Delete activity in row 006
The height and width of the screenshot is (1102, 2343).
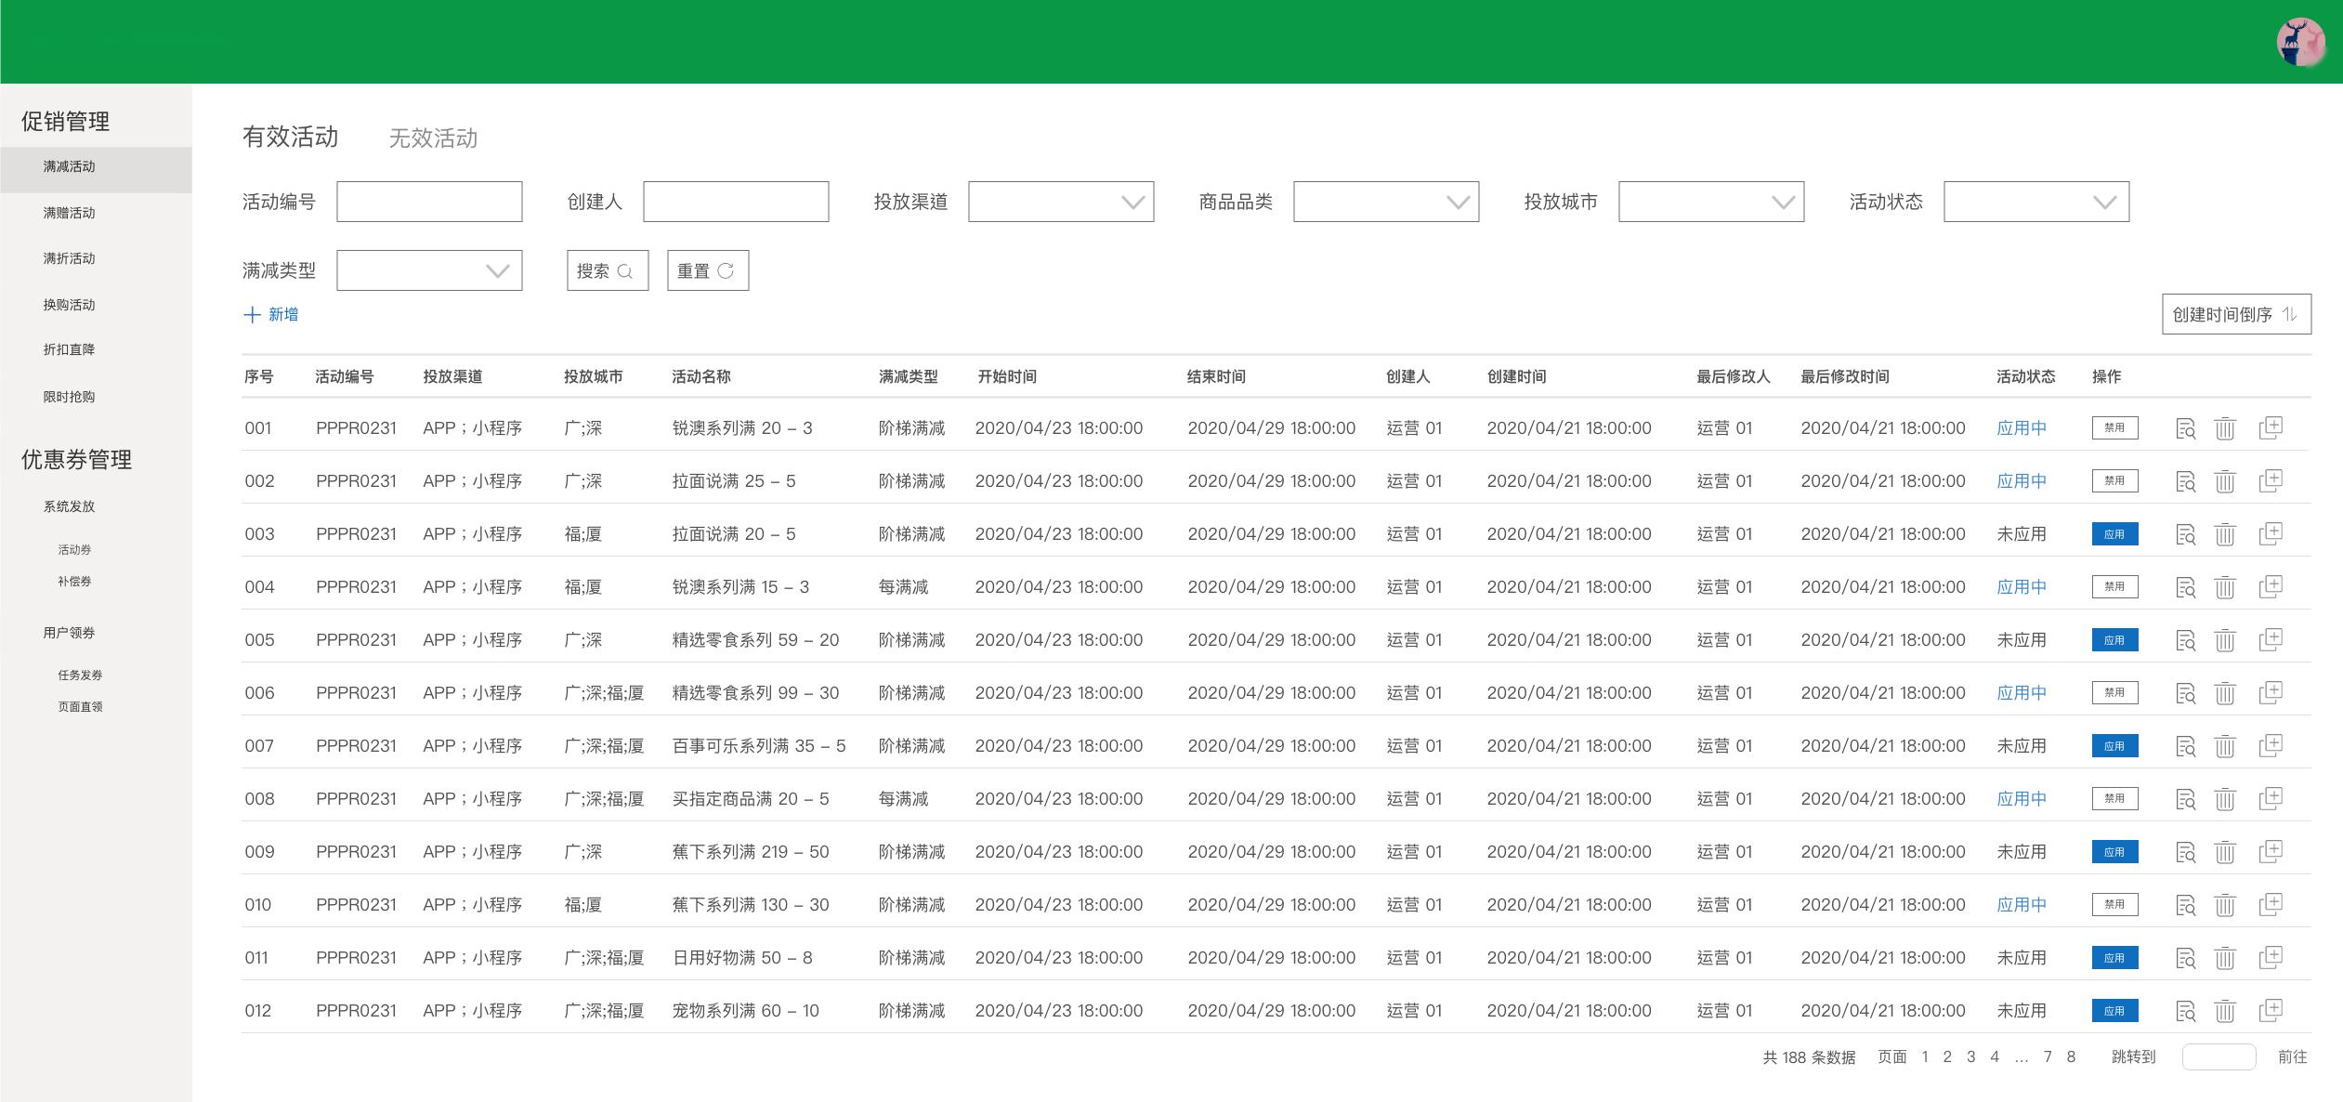(x=2225, y=693)
